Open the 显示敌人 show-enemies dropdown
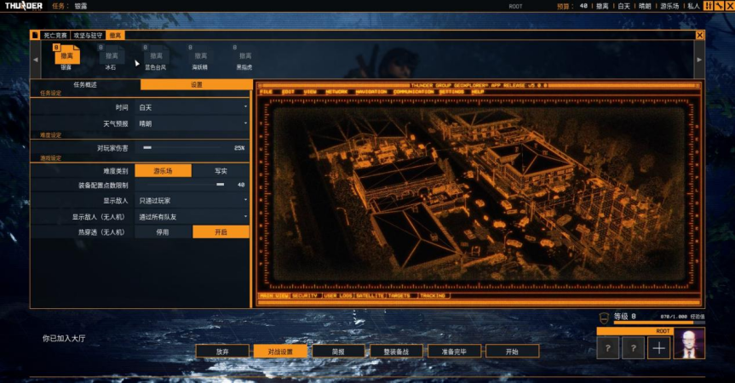Screen dimensions: 735x383 [192, 201]
